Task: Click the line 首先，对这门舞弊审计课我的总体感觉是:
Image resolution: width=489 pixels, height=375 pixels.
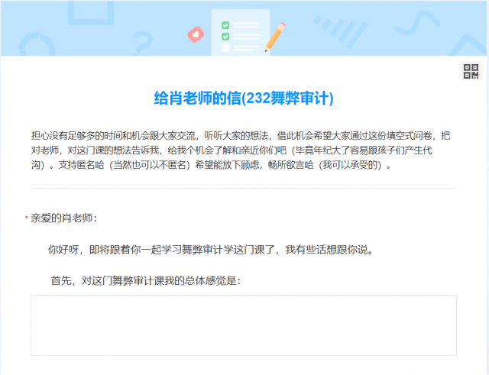Action: pos(146,280)
